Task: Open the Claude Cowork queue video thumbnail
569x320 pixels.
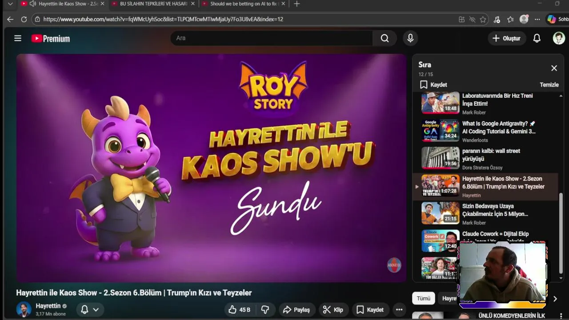Action: pyautogui.click(x=440, y=241)
